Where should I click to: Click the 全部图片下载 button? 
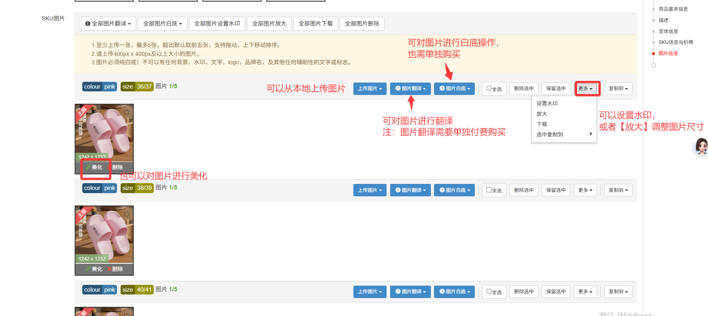[x=315, y=24]
